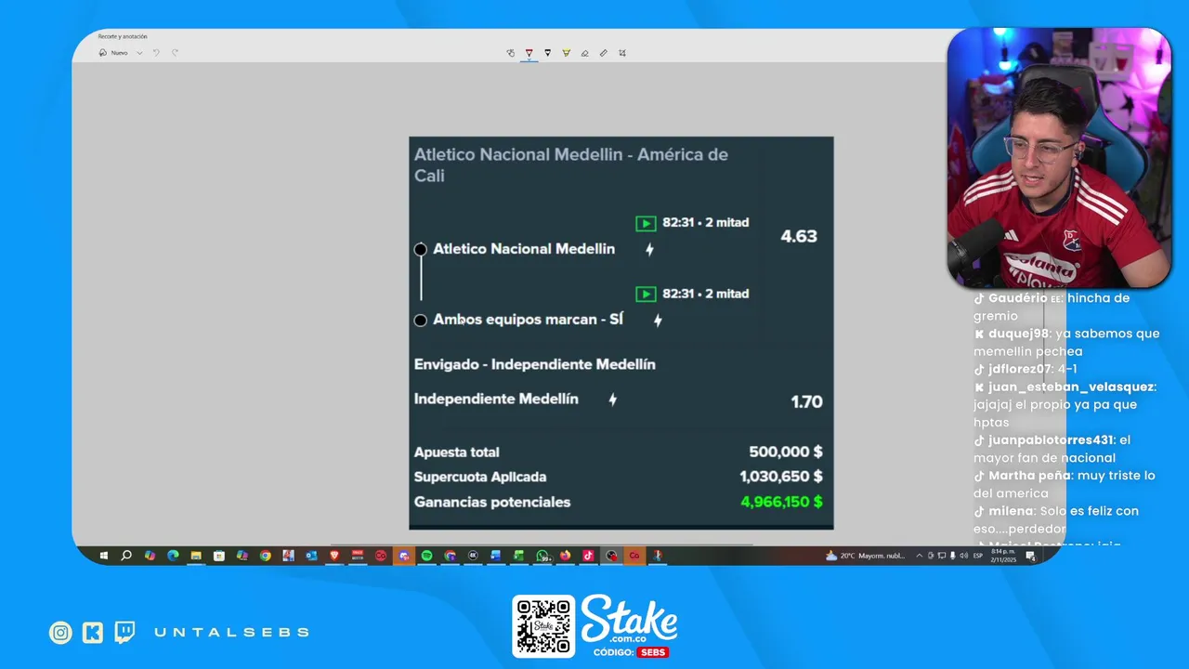Image resolution: width=1189 pixels, height=669 pixels.
Task: Click Ambos equipos marcan - SÍ selection
Action: coord(528,320)
